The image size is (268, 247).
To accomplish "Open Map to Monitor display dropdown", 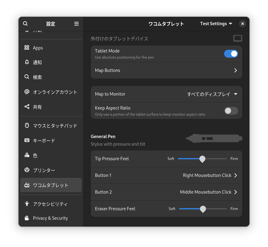I will [x=212, y=94].
